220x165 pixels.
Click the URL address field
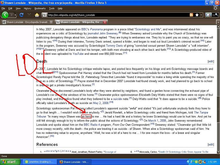pyautogui.click(x=115, y=15)
